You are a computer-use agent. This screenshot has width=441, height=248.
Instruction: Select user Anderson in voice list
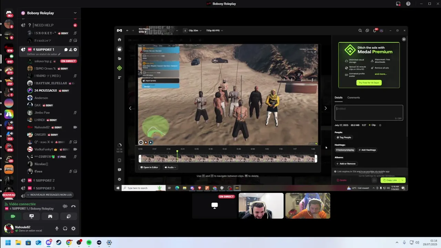pyautogui.click(x=52, y=98)
